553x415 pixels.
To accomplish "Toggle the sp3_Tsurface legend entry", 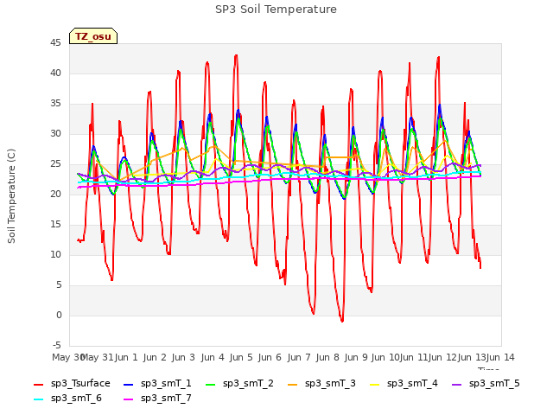I will [x=72, y=384].
